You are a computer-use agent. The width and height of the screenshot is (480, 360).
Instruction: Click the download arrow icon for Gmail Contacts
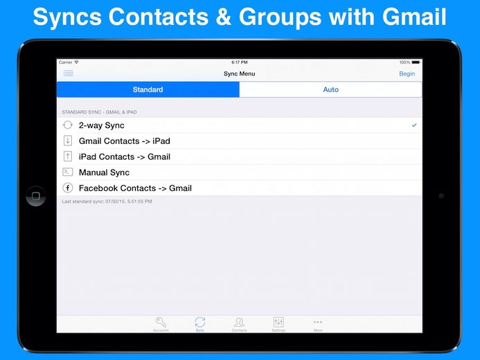pos(68,141)
